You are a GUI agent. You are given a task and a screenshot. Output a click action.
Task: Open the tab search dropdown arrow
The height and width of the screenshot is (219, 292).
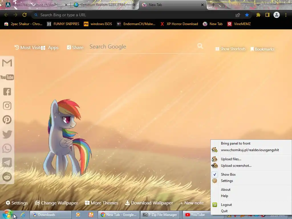(x=258, y=5)
